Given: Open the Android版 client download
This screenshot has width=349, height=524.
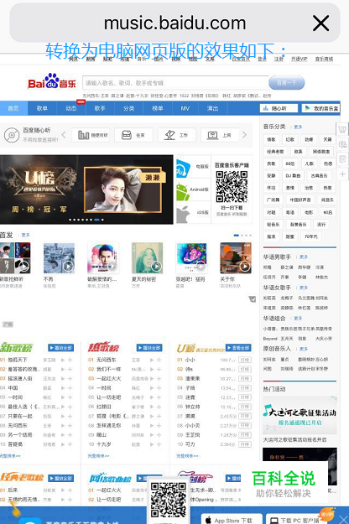Looking at the screenshot, I should [193, 189].
